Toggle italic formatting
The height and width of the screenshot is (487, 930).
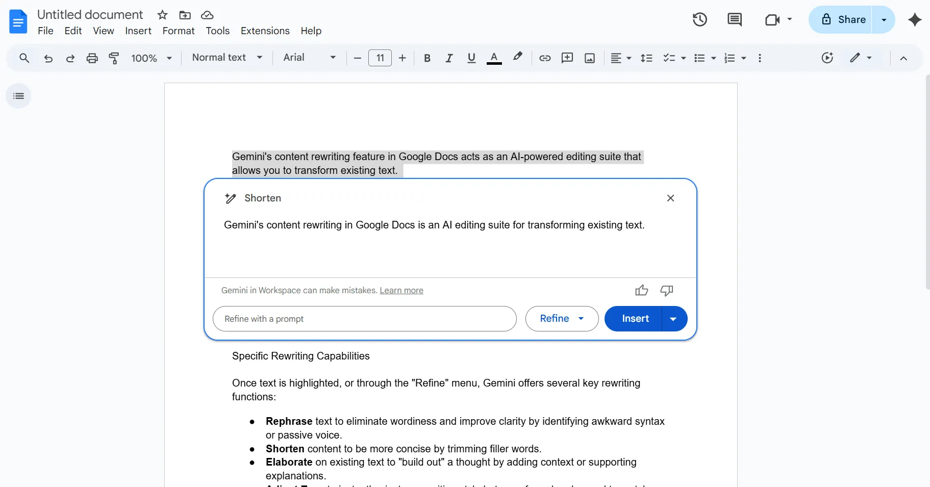tap(449, 58)
